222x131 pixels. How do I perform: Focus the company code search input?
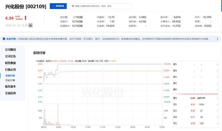pyautogui.click(x=101, y=6)
